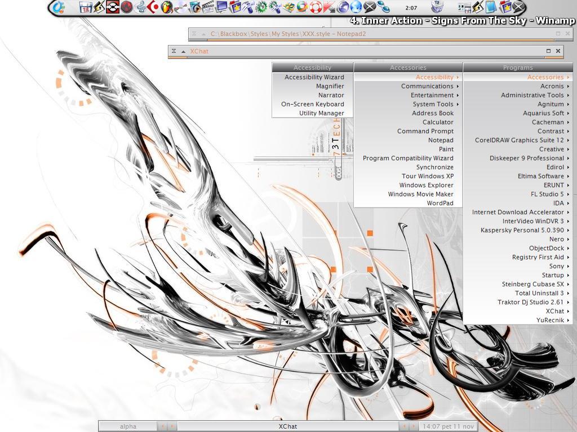The width and height of the screenshot is (577, 432).
Task: Expand the CorelDRAW Graphics Suite 12 submenu
Action: (518, 140)
